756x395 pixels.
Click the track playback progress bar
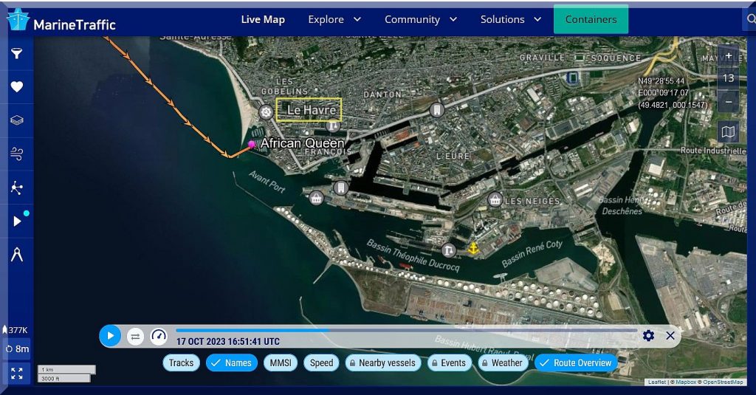406,330
